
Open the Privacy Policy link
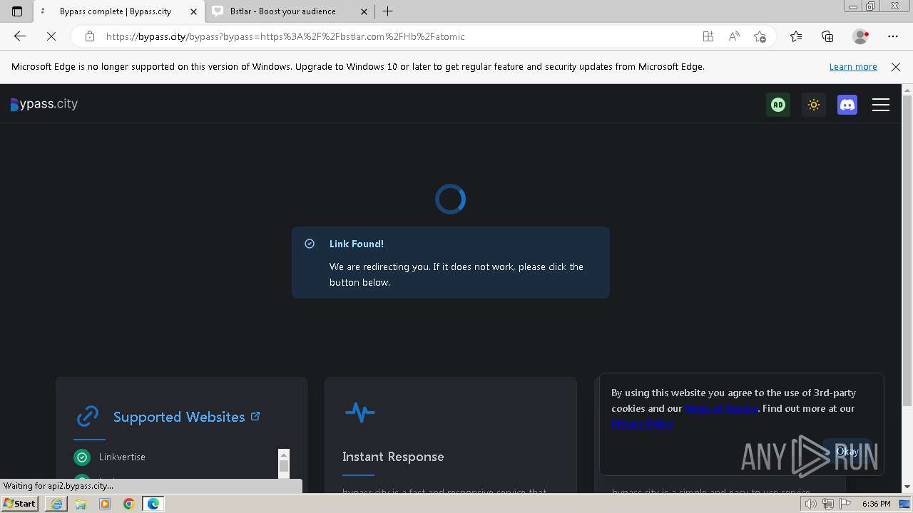[642, 423]
